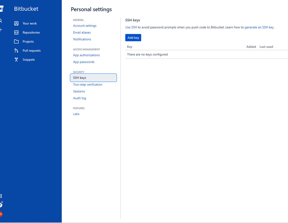Go to Your work
Screen dimensions: 288x223
29,23
